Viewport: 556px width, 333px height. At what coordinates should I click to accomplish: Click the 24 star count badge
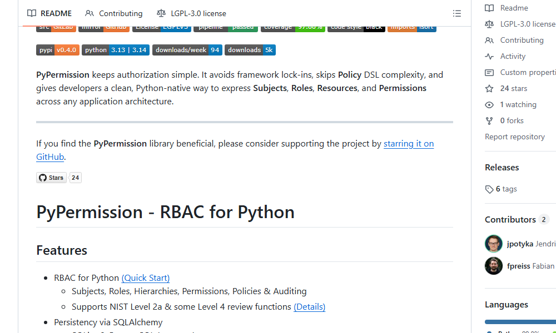75,178
